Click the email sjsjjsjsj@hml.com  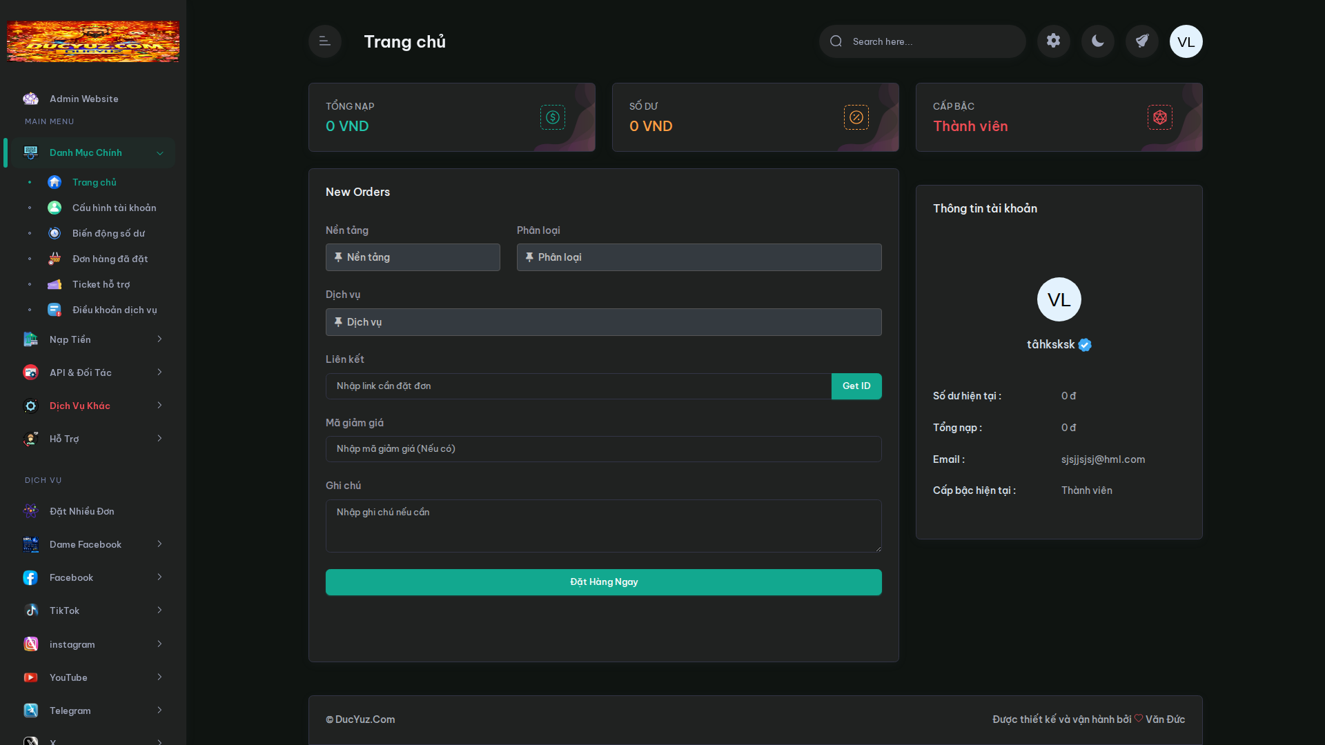(1103, 459)
